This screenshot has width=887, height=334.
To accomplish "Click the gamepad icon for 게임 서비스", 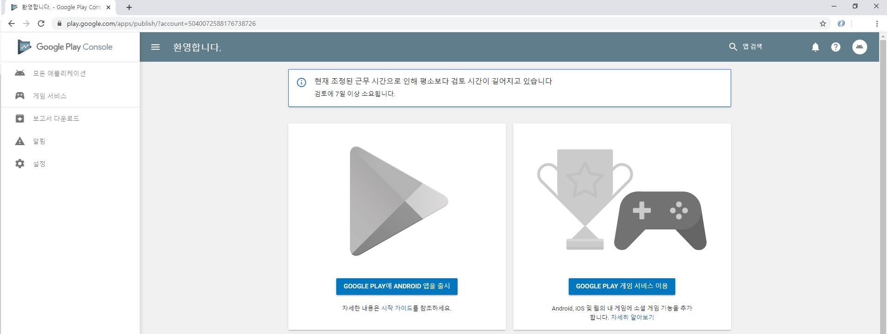I will click(x=20, y=96).
